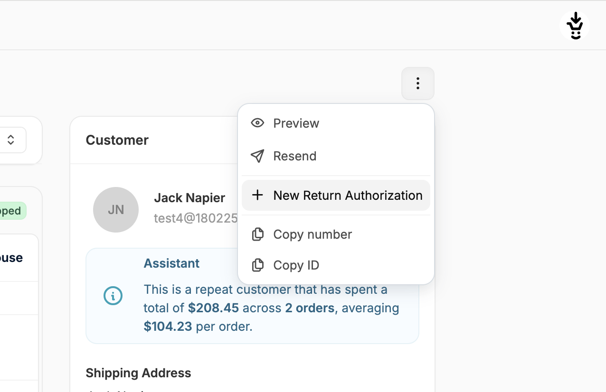The height and width of the screenshot is (392, 606).
Task: Open the user profile avatar at top right
Action: click(x=575, y=26)
